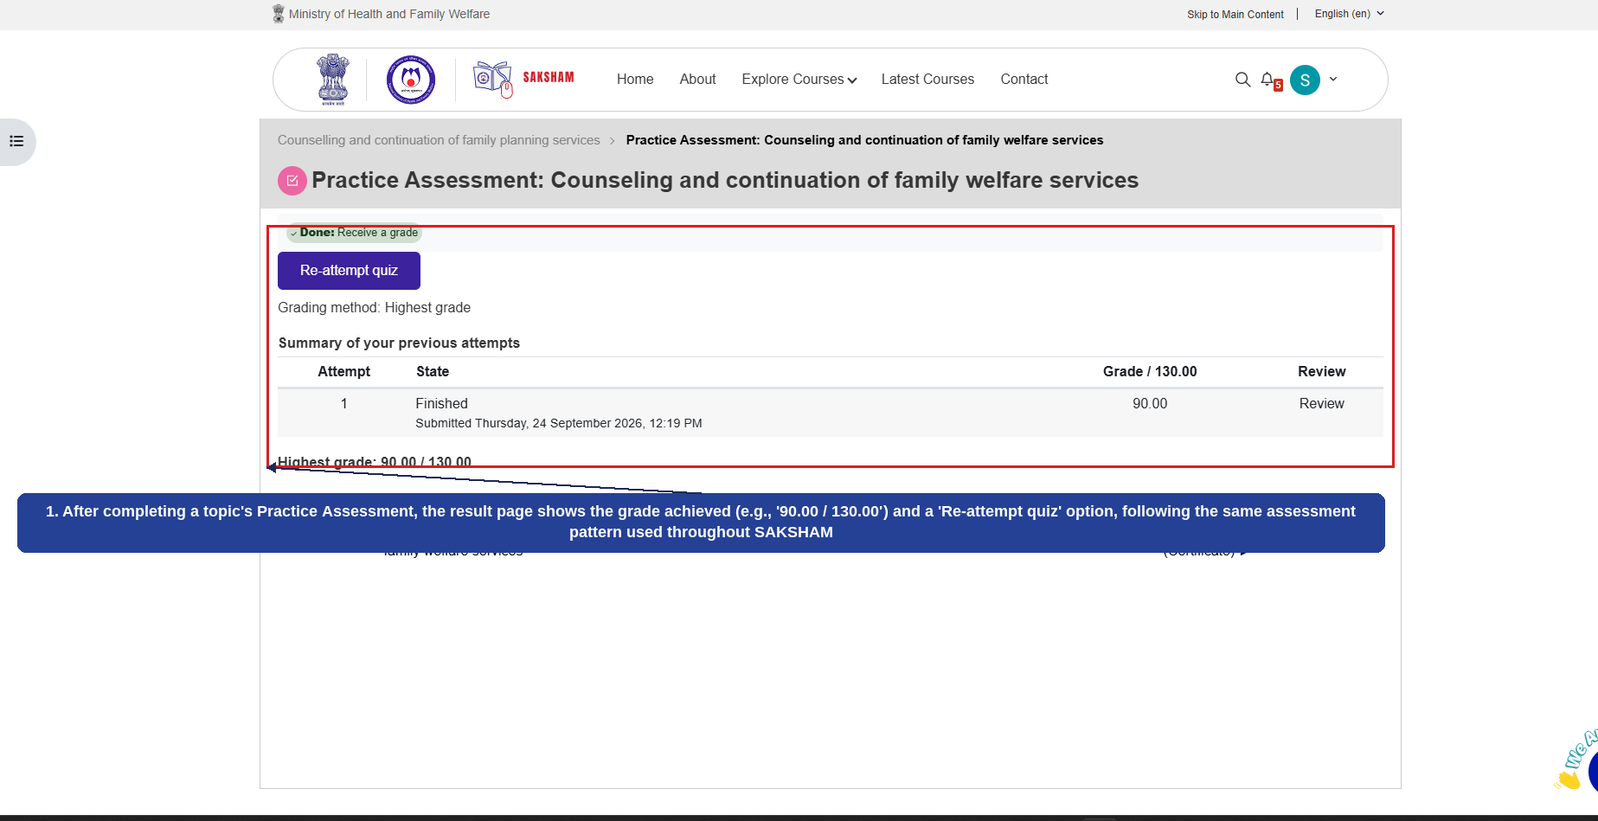The width and height of the screenshot is (1598, 821).
Task: Open the search magnifier icon
Action: [1242, 80]
